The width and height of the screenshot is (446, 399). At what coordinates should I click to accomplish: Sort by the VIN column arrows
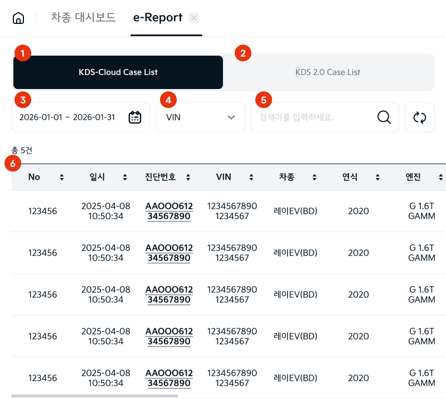pos(251,177)
